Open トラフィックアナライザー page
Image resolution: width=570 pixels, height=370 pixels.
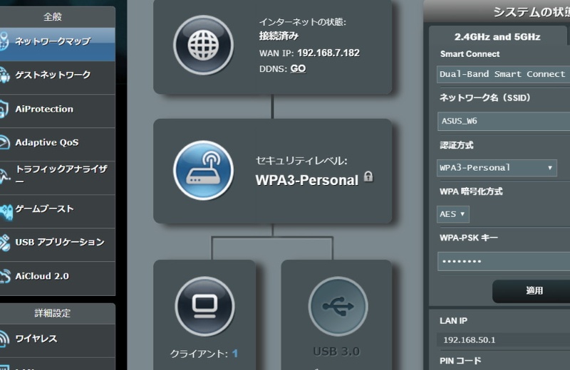point(57,175)
